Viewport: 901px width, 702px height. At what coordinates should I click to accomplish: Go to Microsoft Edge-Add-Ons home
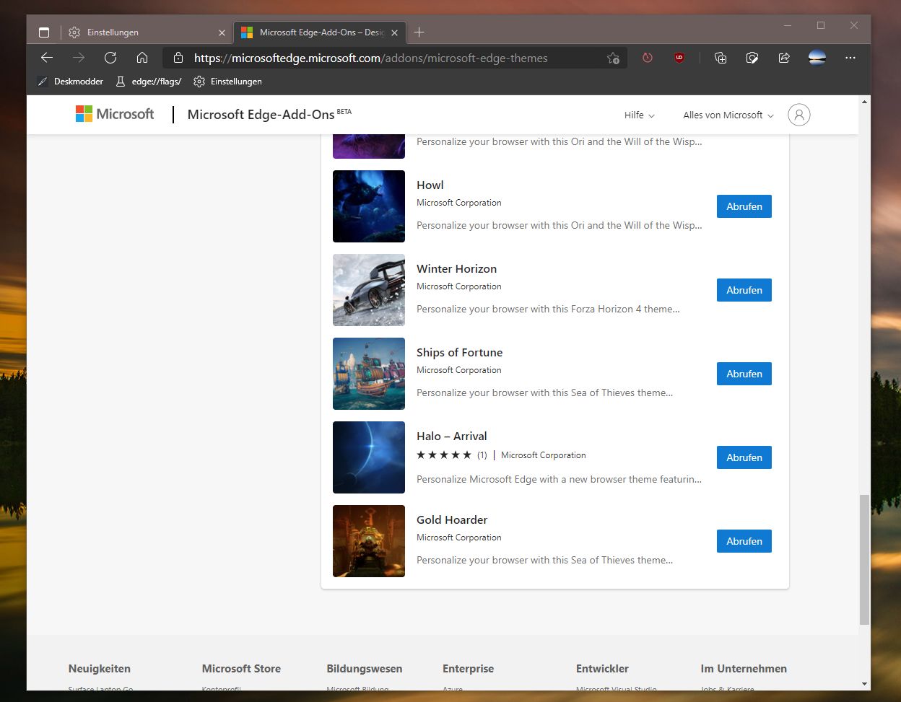tap(269, 115)
